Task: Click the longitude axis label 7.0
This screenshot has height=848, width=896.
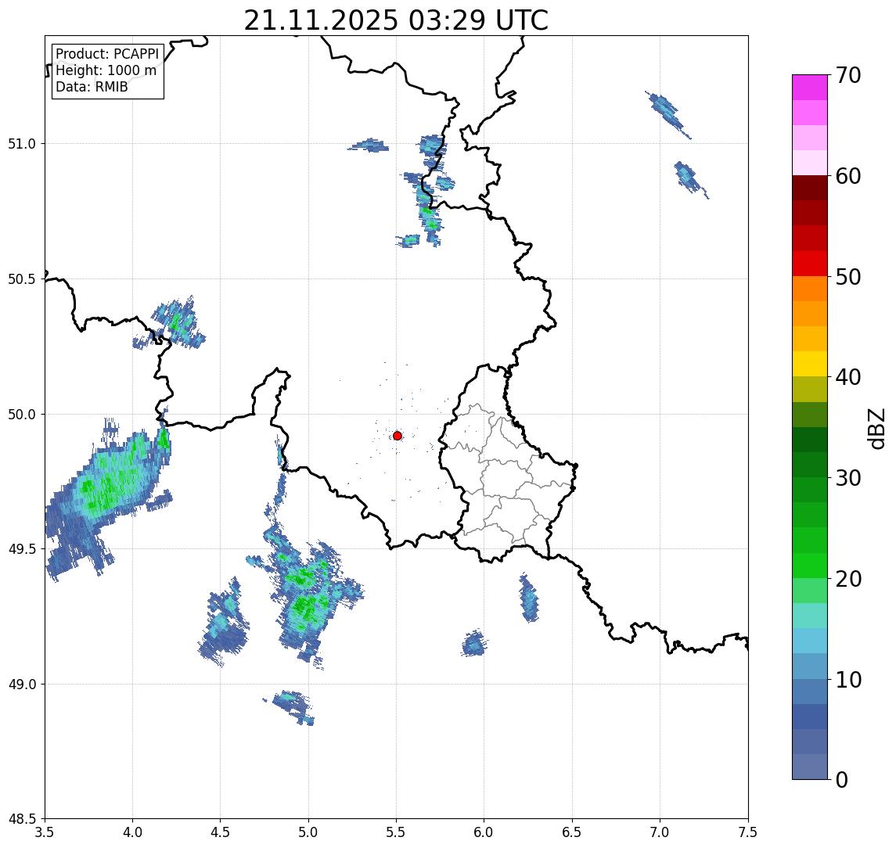Action: pyautogui.click(x=660, y=832)
